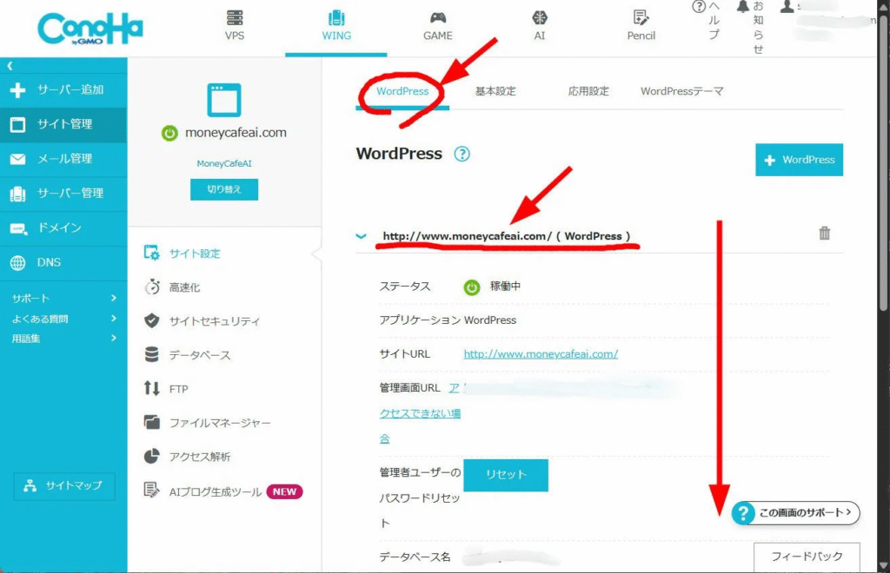The width and height of the screenshot is (890, 573).
Task: Open ドメイン in the sidebar
Action: pos(63,227)
